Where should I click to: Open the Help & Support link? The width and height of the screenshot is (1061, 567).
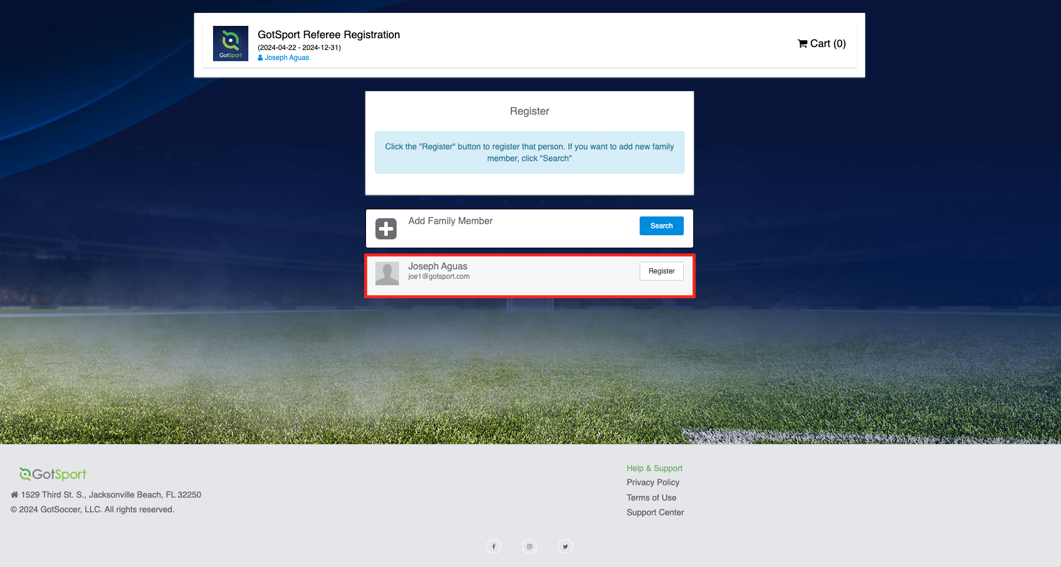[654, 468]
